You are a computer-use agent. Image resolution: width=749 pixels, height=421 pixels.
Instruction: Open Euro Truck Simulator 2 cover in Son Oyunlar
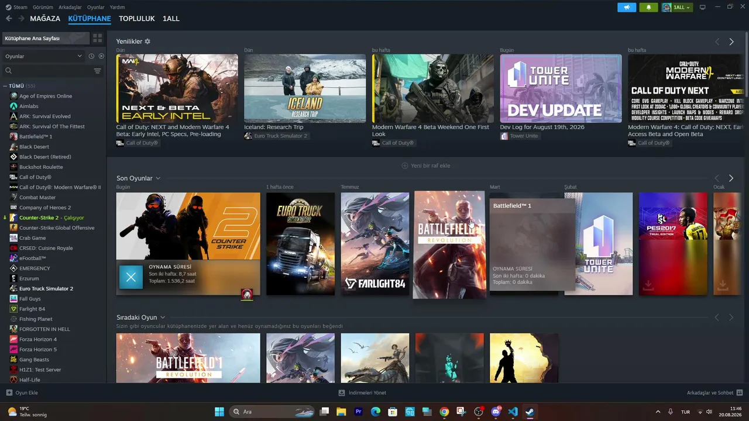[300, 244]
